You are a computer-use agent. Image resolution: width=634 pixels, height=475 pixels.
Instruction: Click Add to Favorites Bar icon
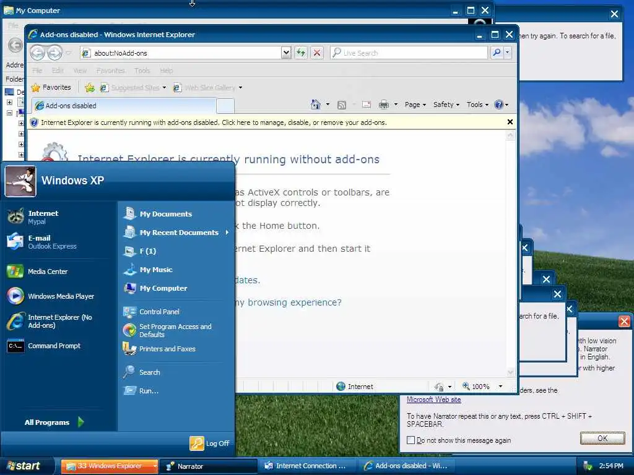tap(90, 87)
